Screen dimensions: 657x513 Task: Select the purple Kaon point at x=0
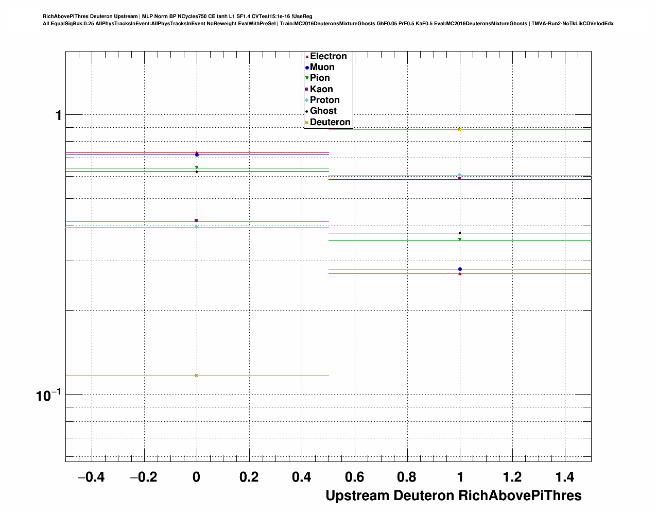pyautogui.click(x=196, y=220)
